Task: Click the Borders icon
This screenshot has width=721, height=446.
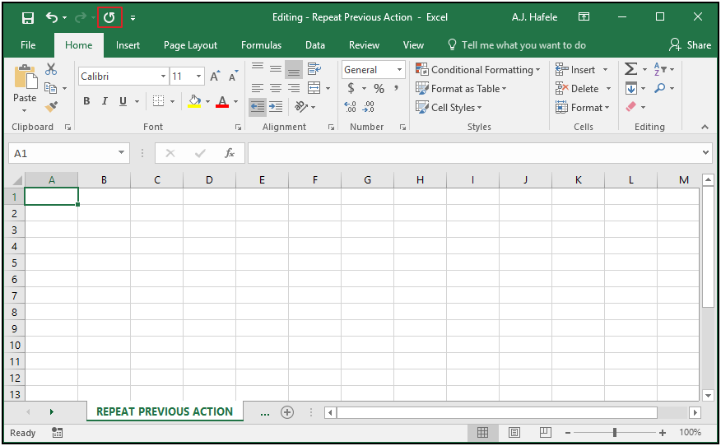Action: pyautogui.click(x=158, y=101)
